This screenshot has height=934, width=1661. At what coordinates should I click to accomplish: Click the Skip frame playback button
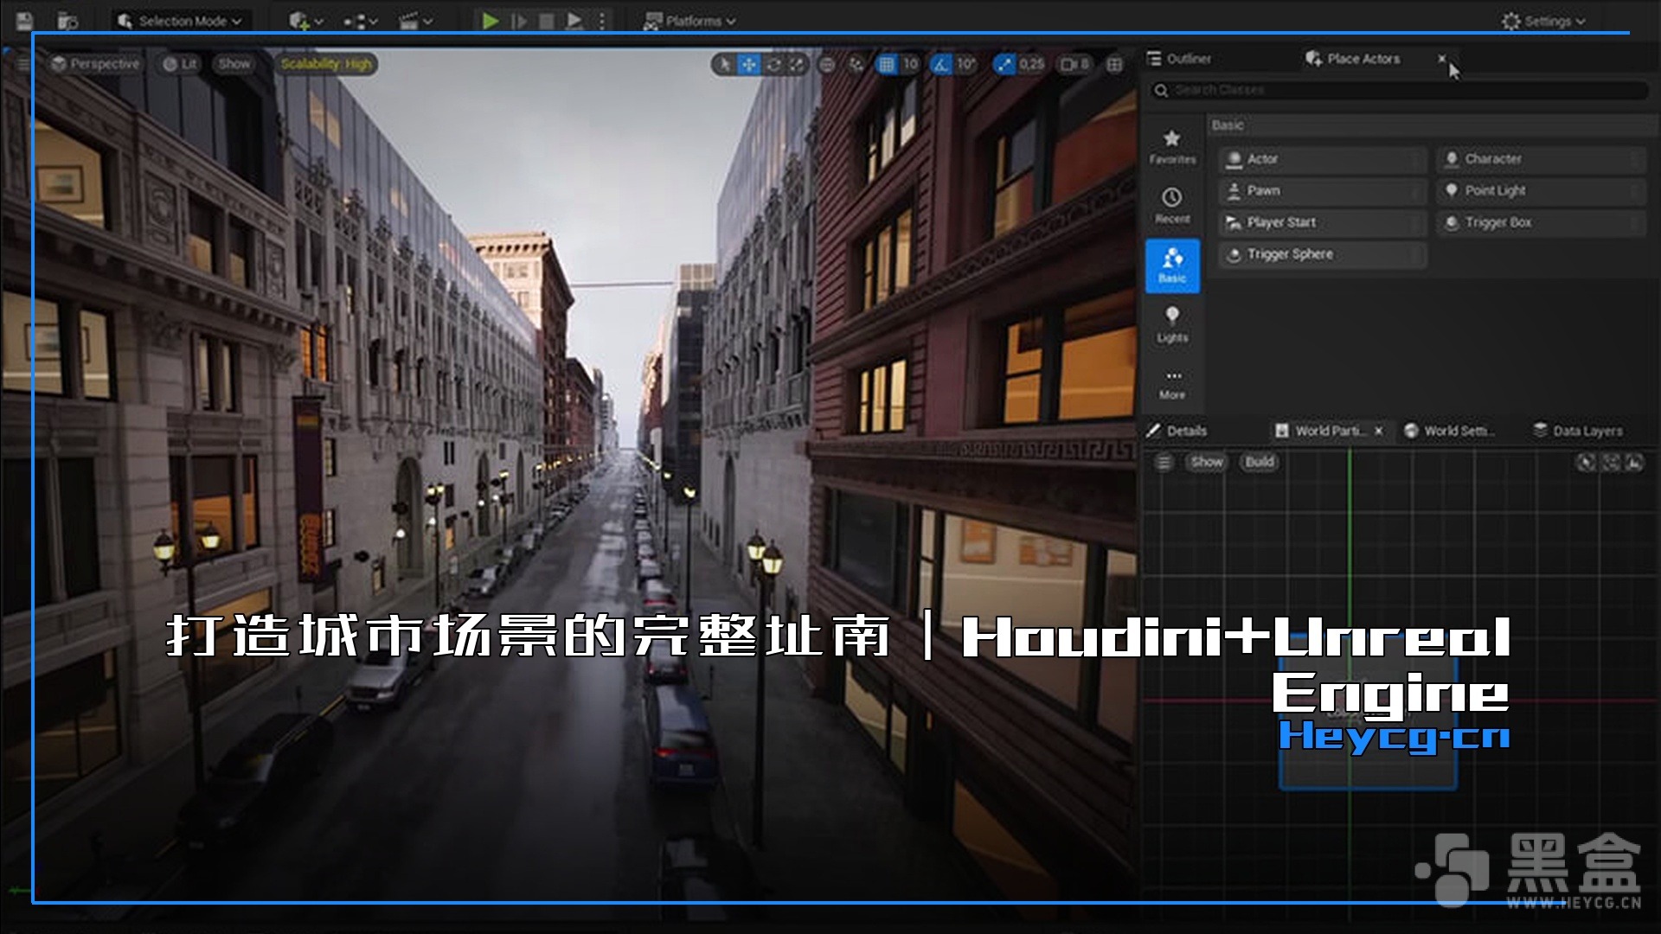point(519,21)
